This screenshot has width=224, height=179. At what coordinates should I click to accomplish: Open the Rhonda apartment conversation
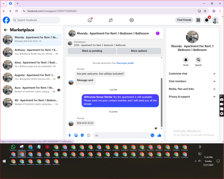31,39
